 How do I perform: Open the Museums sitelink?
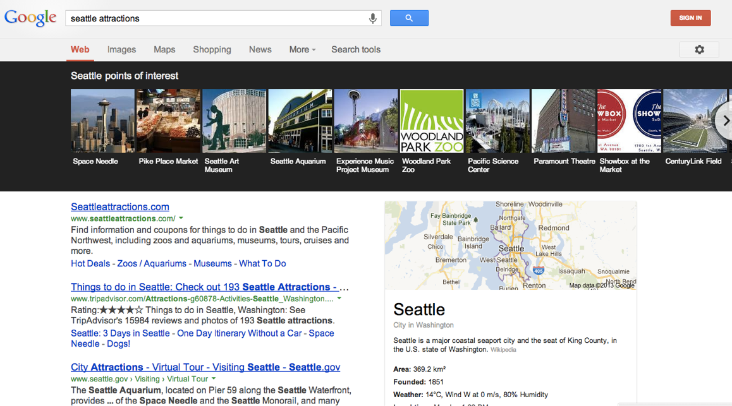212,263
